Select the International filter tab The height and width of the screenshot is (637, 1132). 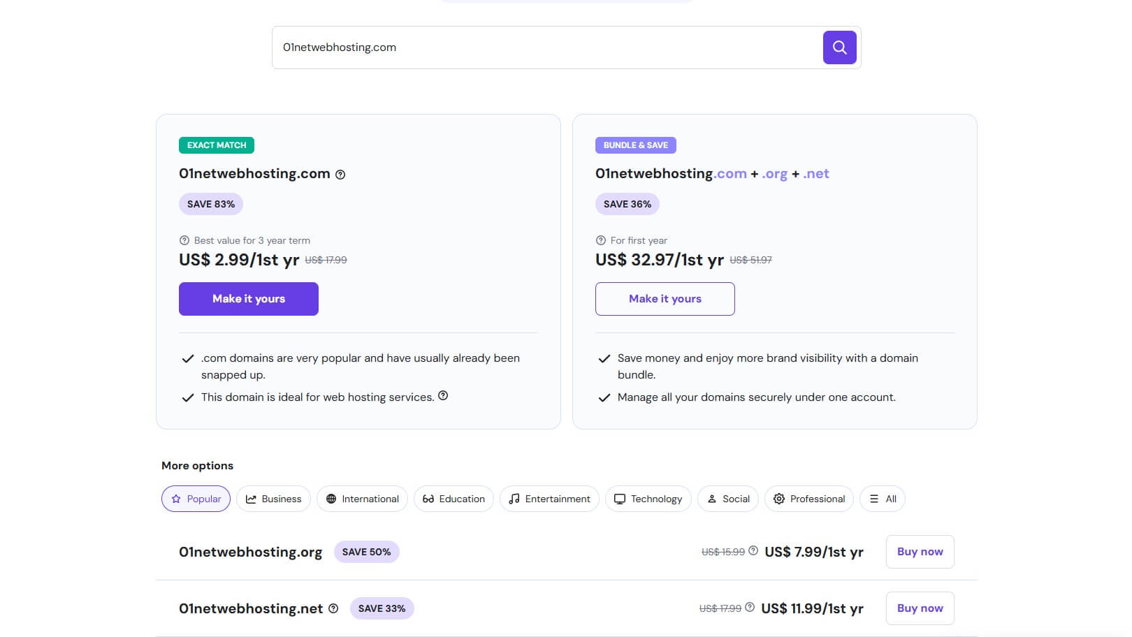362,499
